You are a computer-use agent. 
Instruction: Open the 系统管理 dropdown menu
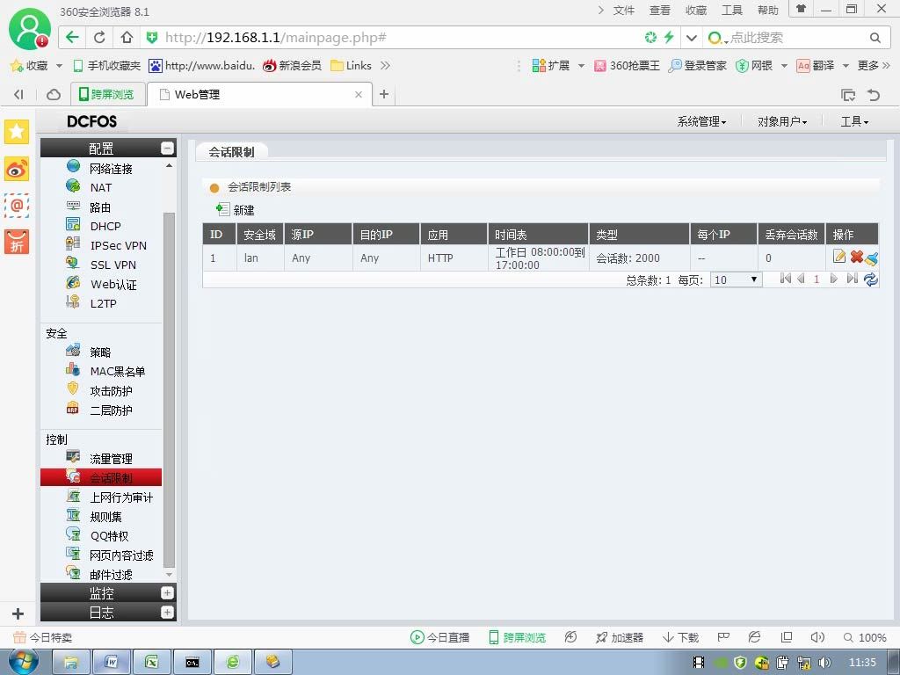click(x=701, y=121)
